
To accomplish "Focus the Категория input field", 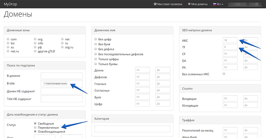I will (x=132, y=129).
